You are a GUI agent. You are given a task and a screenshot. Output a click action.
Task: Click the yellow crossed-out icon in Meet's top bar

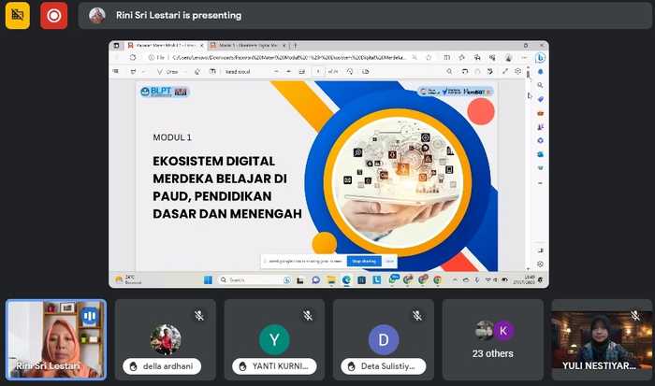pos(18,16)
